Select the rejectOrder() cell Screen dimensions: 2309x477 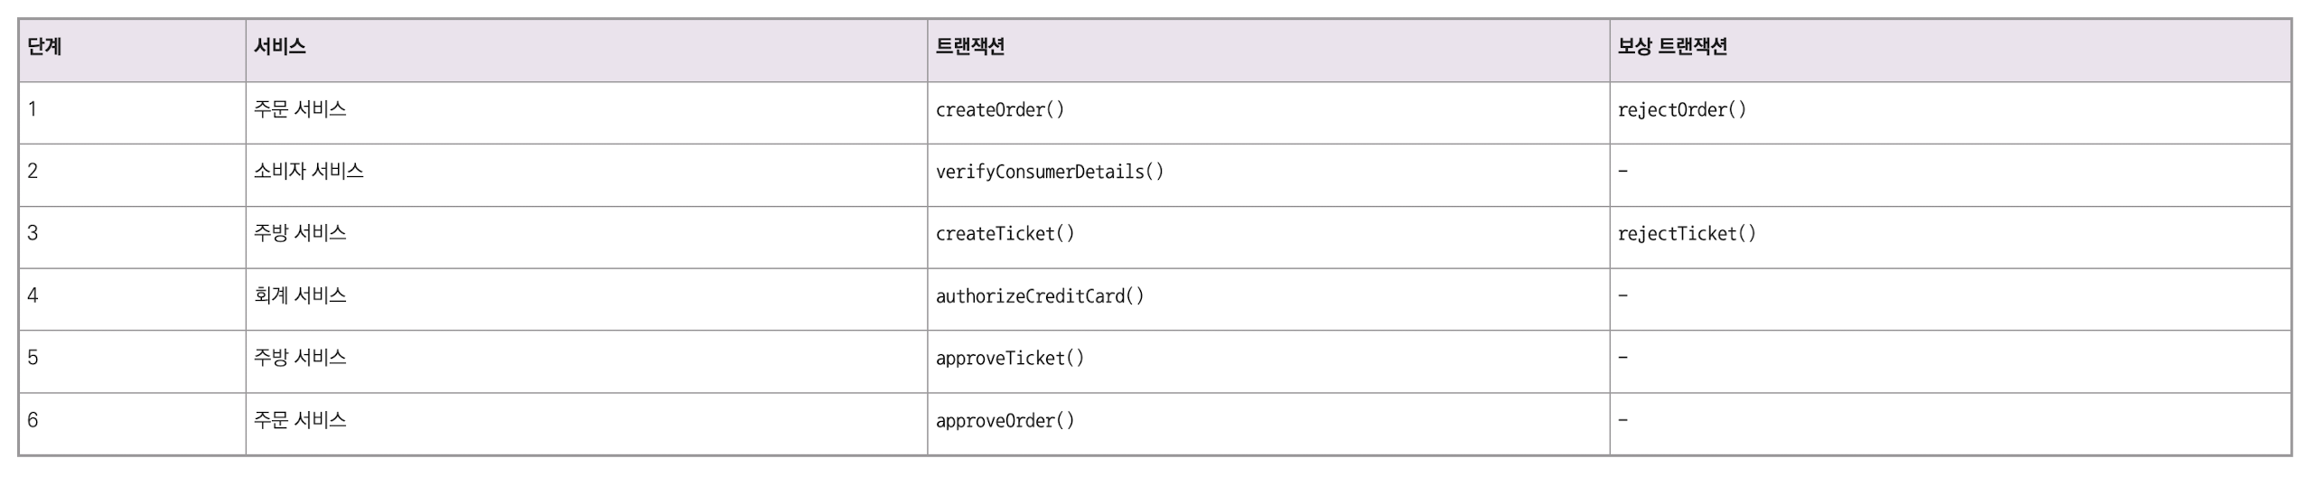[1681, 110]
